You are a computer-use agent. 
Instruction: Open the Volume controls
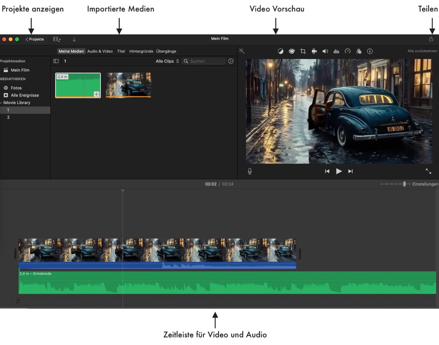coord(325,51)
